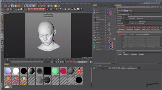Click the Render View clapperboard icon
Viewport: 162px width, 90px height.
[39, 6]
